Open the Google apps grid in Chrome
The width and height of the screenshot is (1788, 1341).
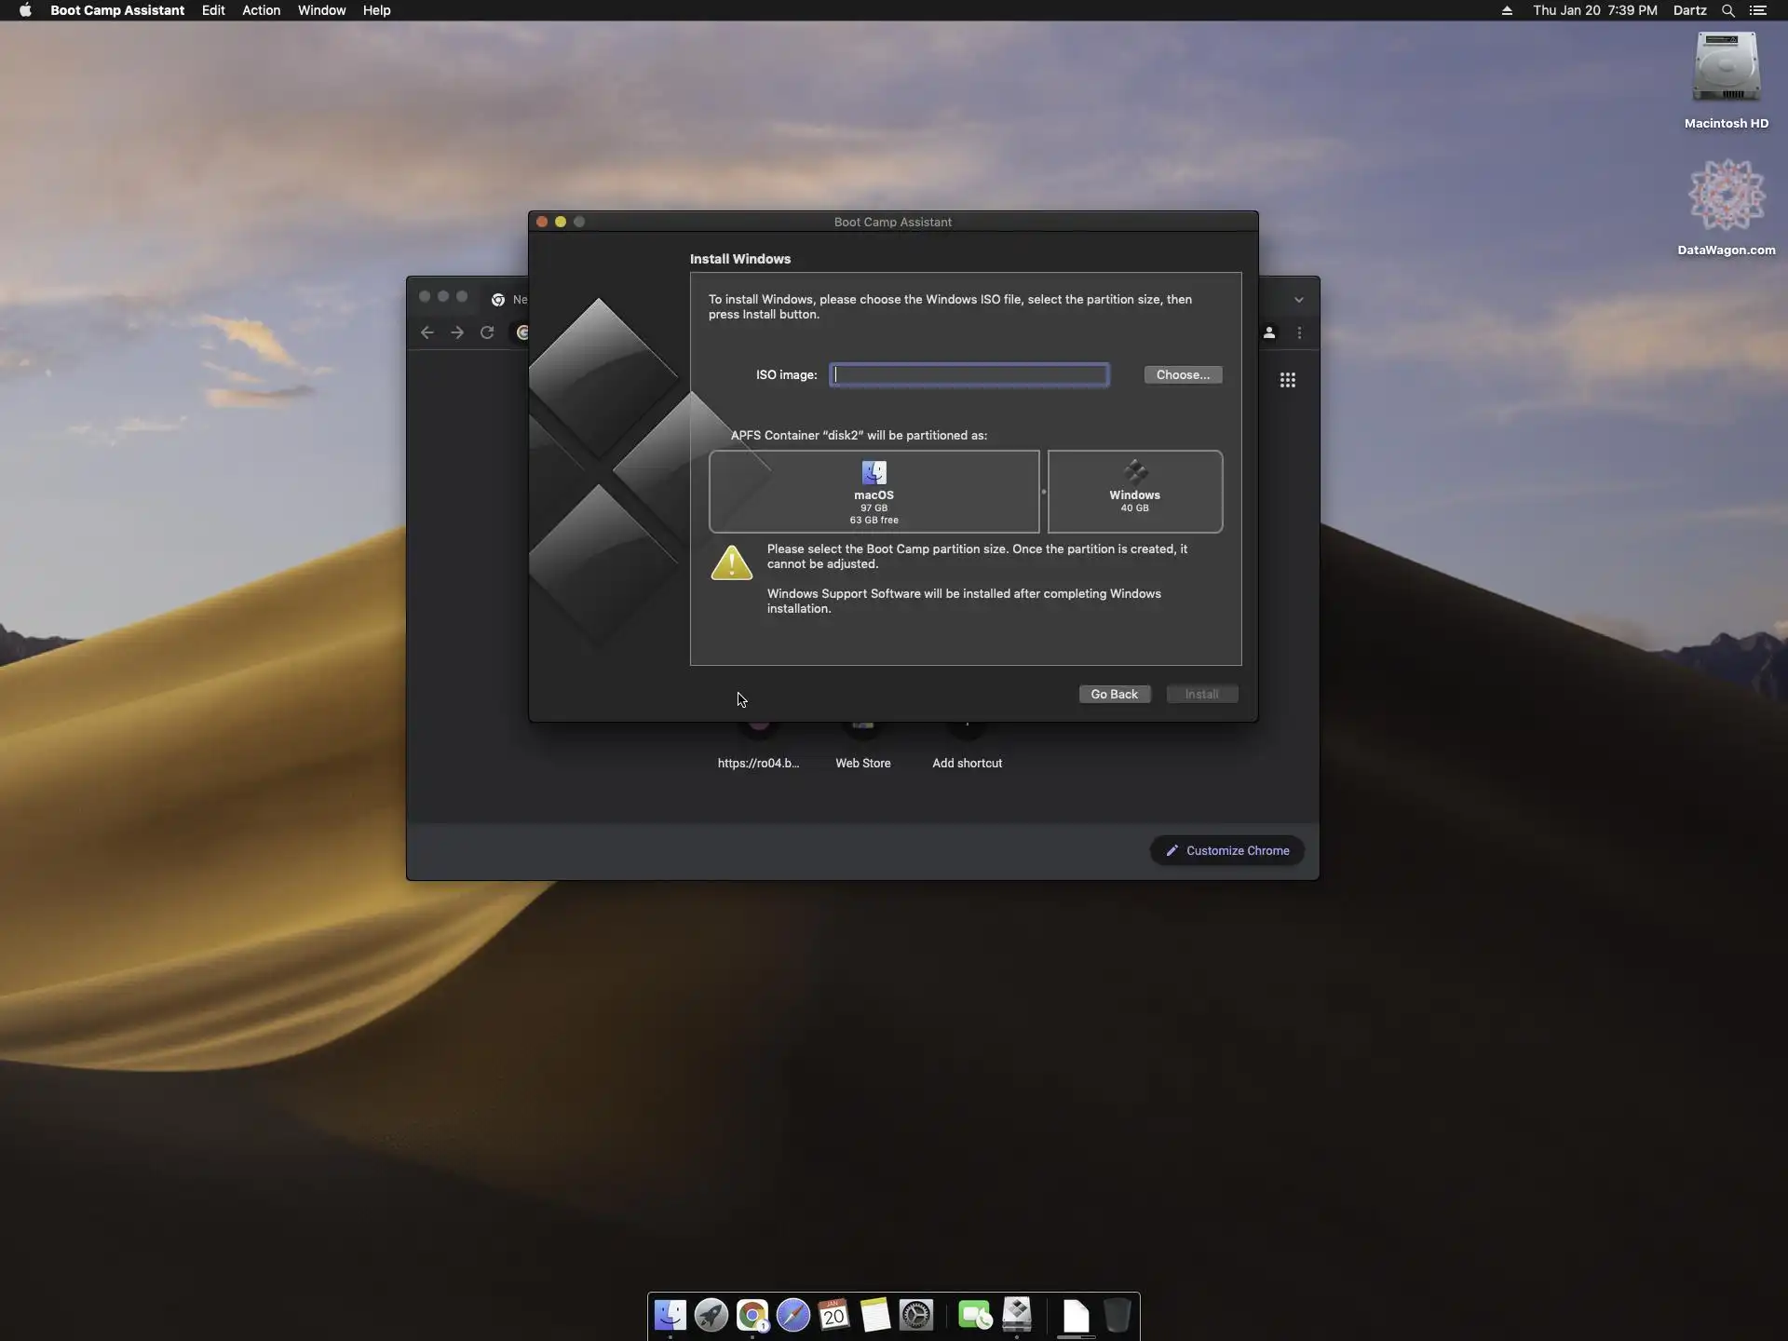pos(1287,380)
